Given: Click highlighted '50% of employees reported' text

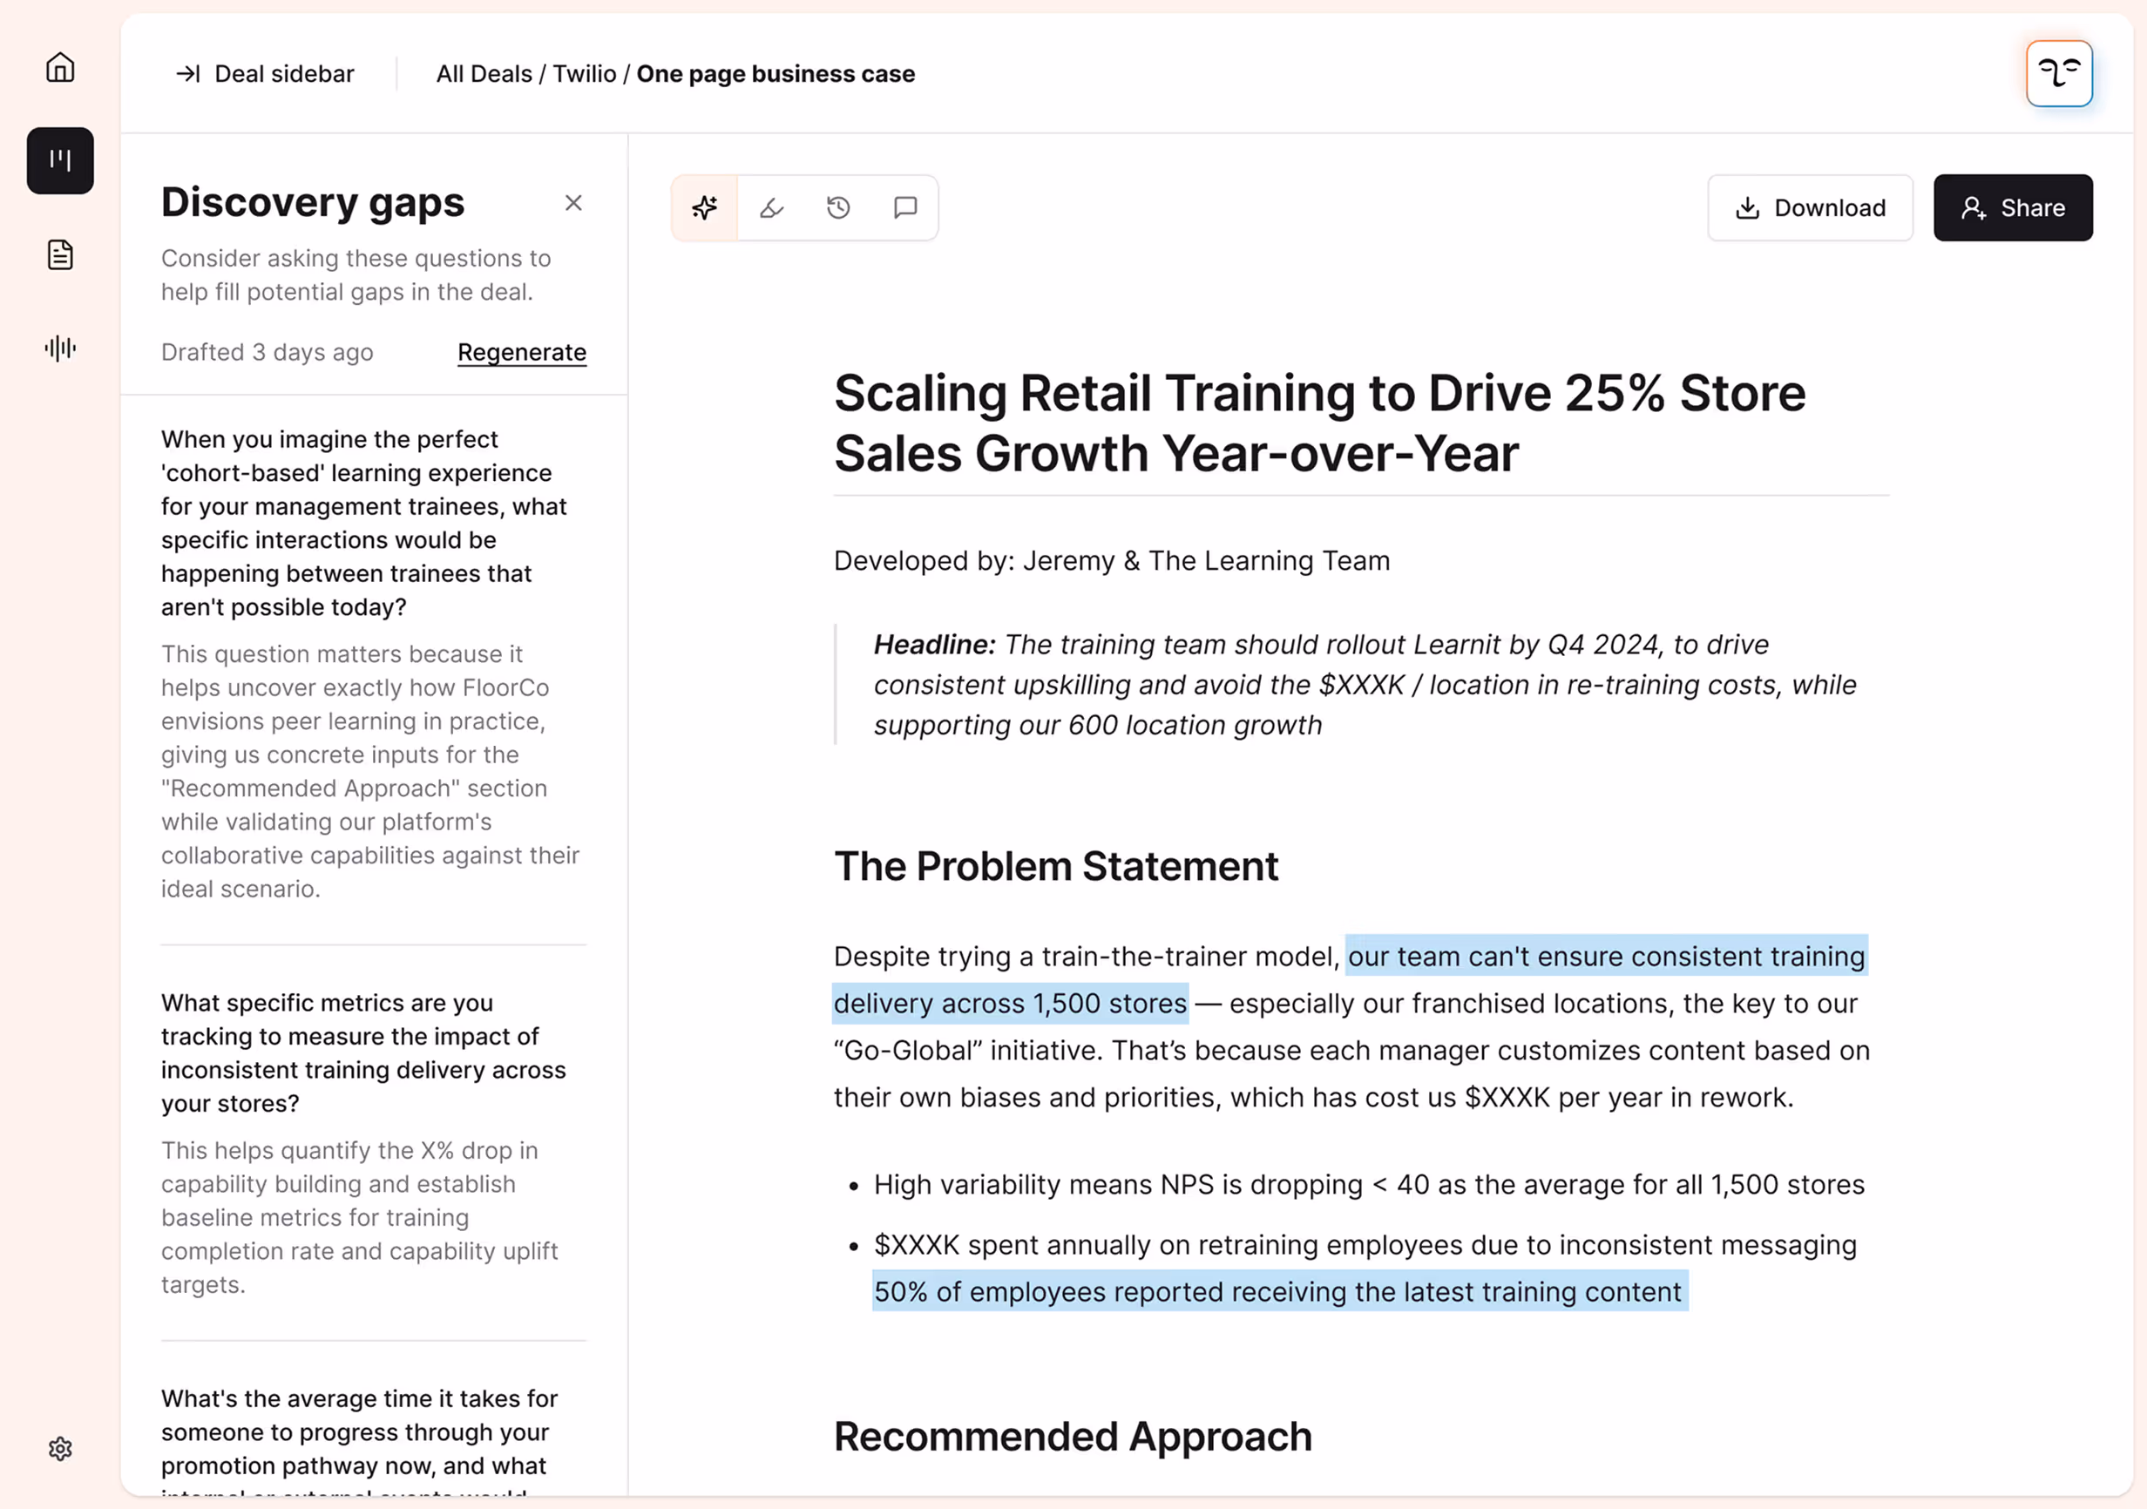Looking at the screenshot, I should click(1277, 1291).
